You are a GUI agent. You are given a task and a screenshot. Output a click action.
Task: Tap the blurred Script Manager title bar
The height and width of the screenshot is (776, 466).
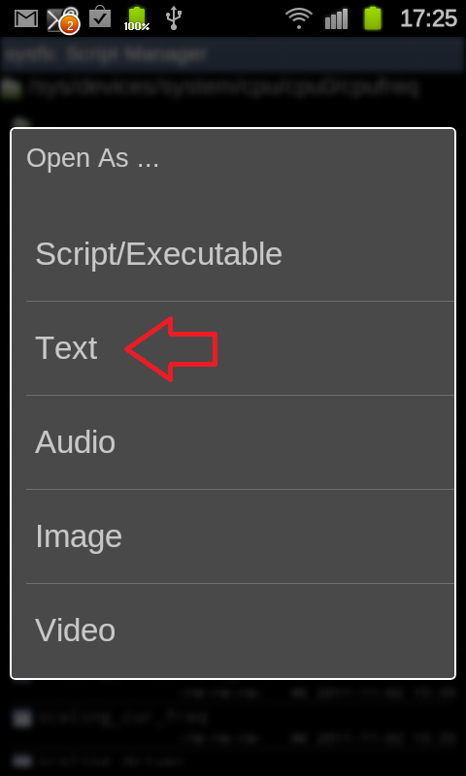(x=233, y=53)
